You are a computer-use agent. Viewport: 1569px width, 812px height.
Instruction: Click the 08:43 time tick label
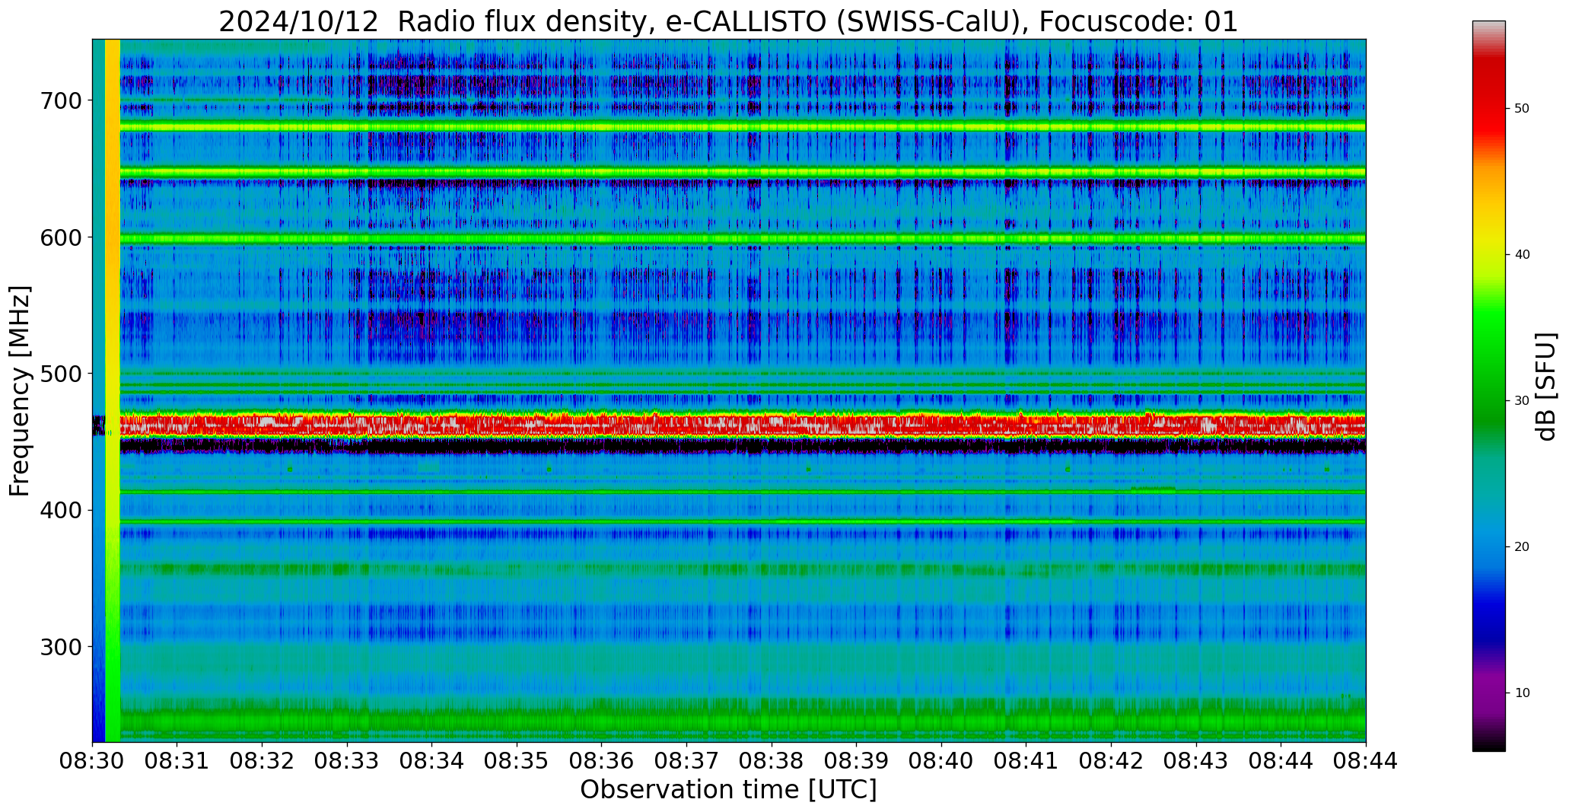[x=1195, y=761]
